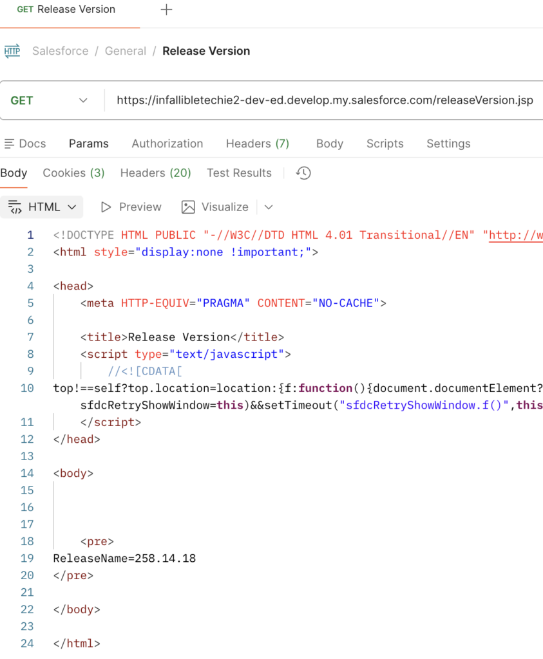Click the HTTP request type icon

click(x=12, y=51)
